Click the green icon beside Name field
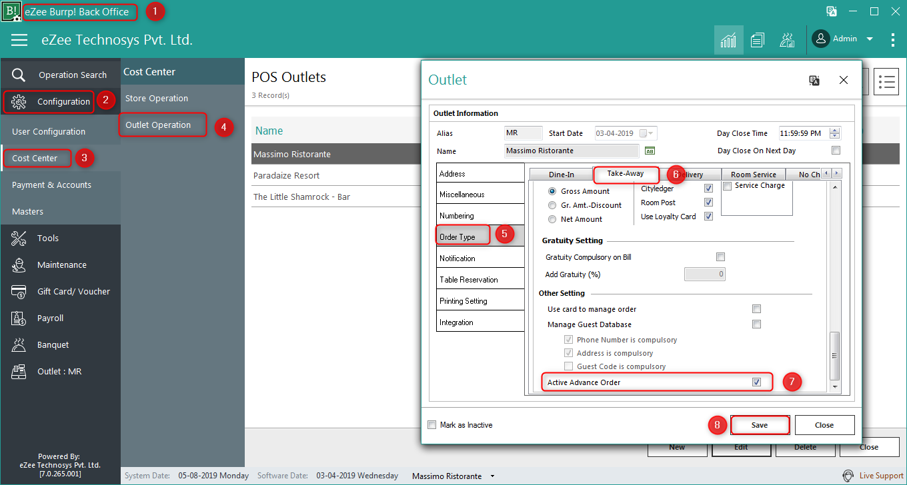This screenshot has width=907, height=485. (x=650, y=151)
